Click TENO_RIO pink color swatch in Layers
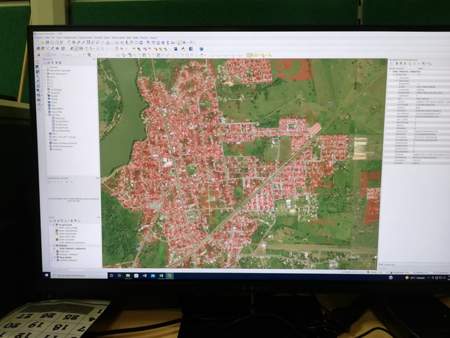This screenshot has height=338, width=450. click(57, 251)
